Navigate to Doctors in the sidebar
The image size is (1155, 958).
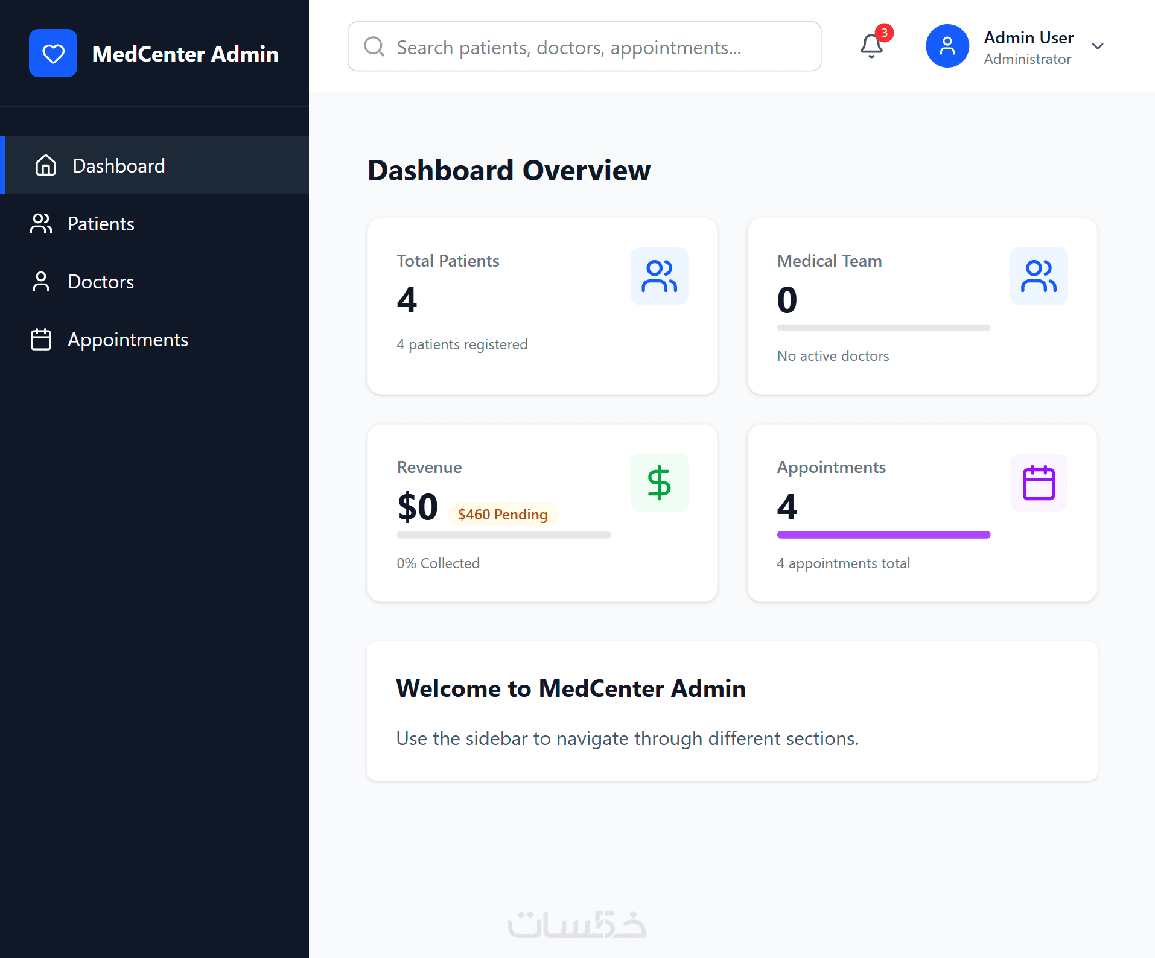154,281
